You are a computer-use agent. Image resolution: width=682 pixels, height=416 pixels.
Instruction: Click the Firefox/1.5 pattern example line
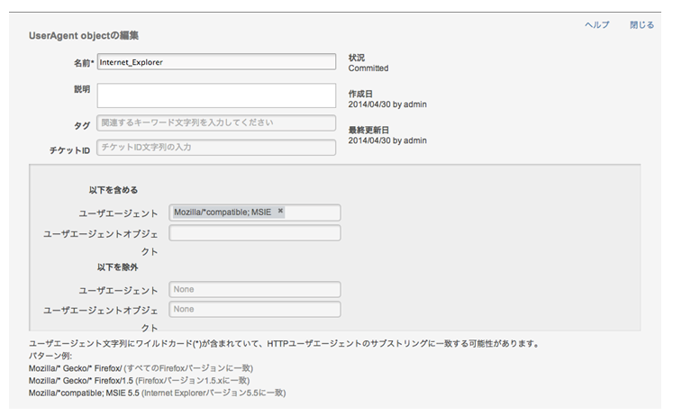coord(81,381)
